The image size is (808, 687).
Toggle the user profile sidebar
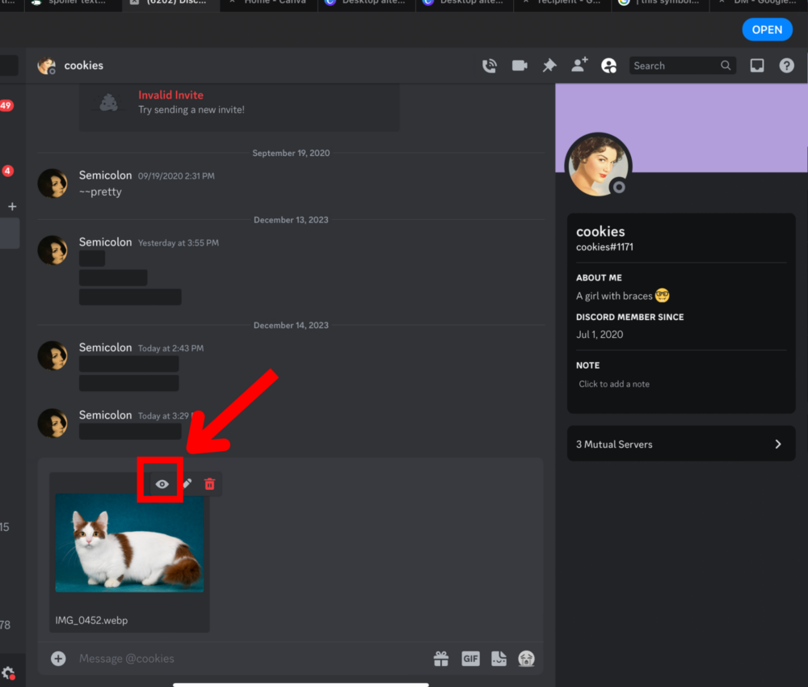608,65
